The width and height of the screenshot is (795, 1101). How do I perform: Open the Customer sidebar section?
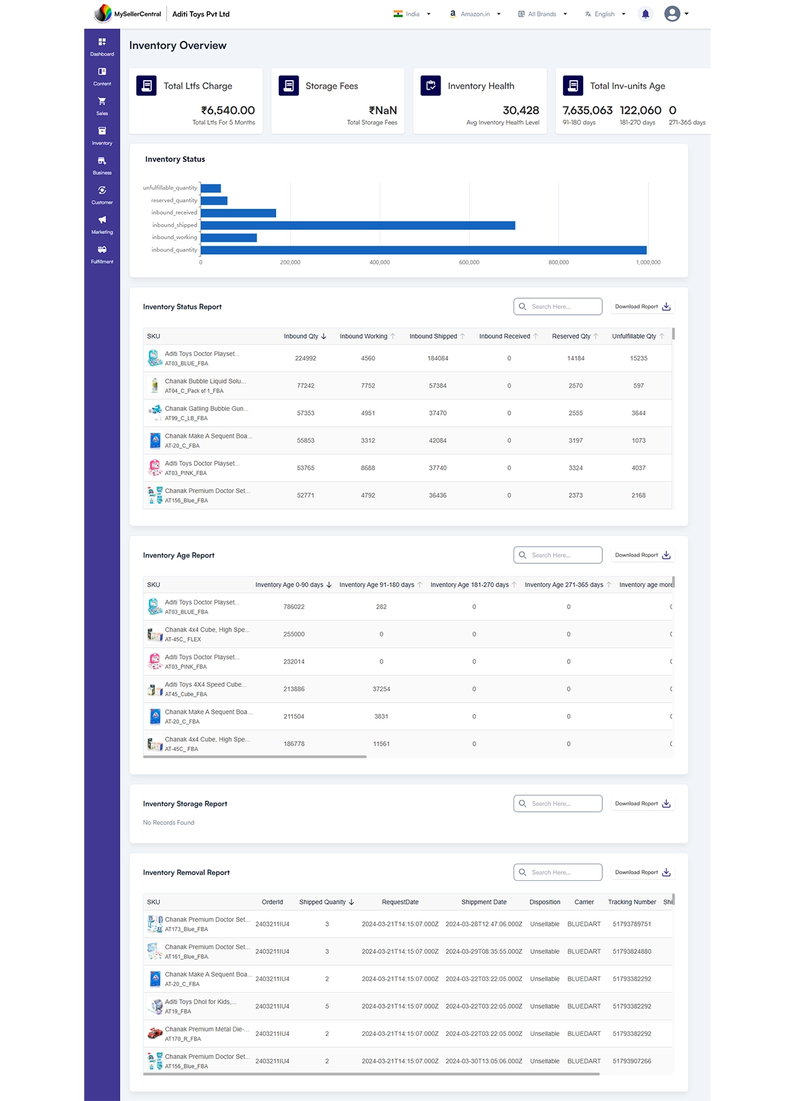(x=102, y=195)
